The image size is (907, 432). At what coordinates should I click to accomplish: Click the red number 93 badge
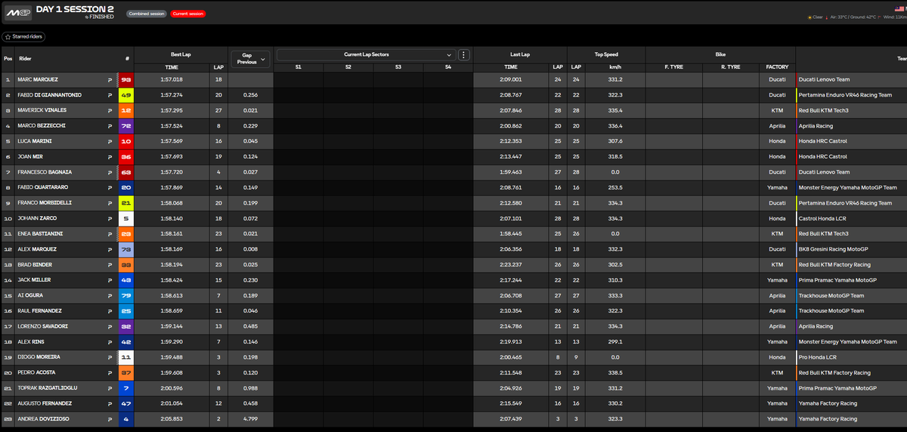(x=126, y=79)
